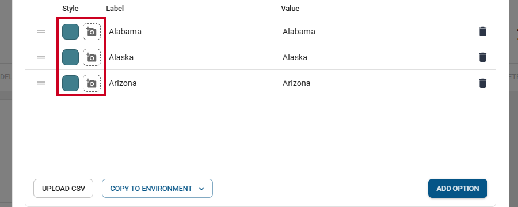Click the Add Option button
The width and height of the screenshot is (518, 207).
point(458,189)
